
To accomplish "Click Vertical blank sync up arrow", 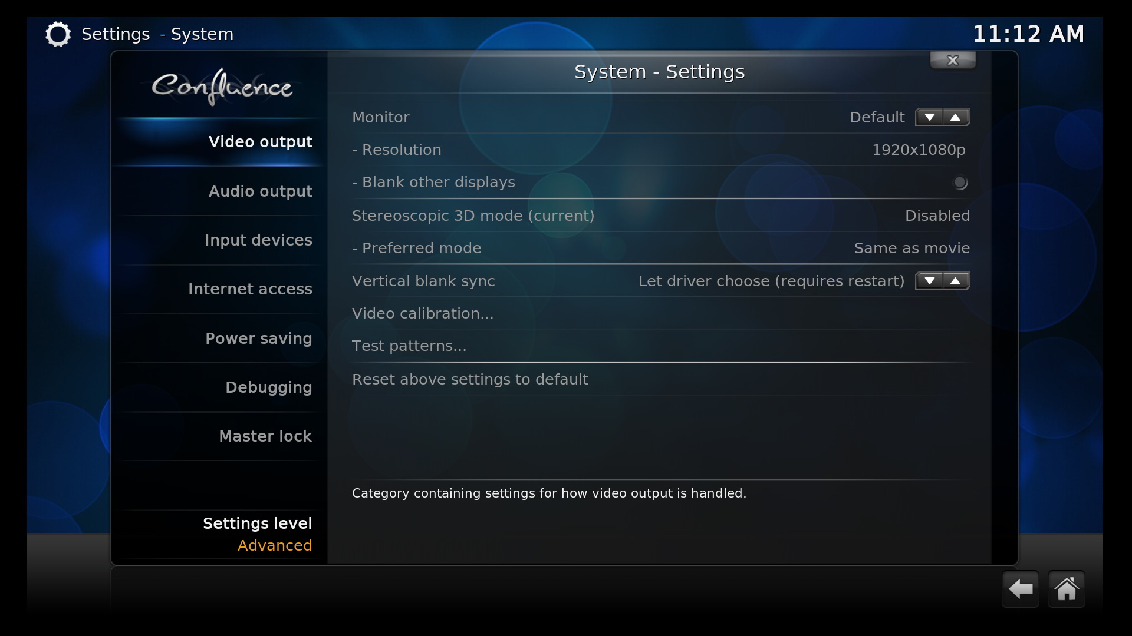I will coord(956,281).
